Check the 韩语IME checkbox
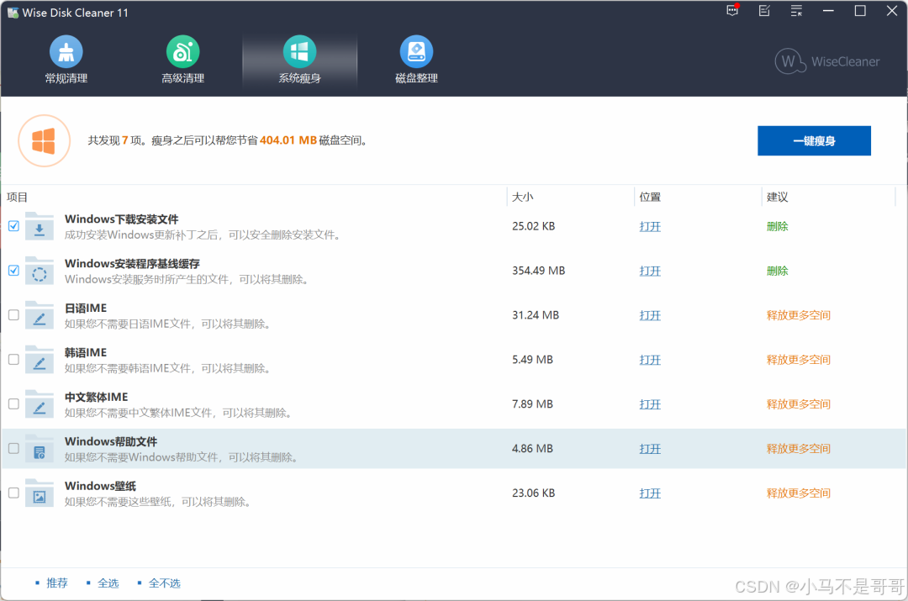Viewport: 908px width, 601px height. pos(14,360)
